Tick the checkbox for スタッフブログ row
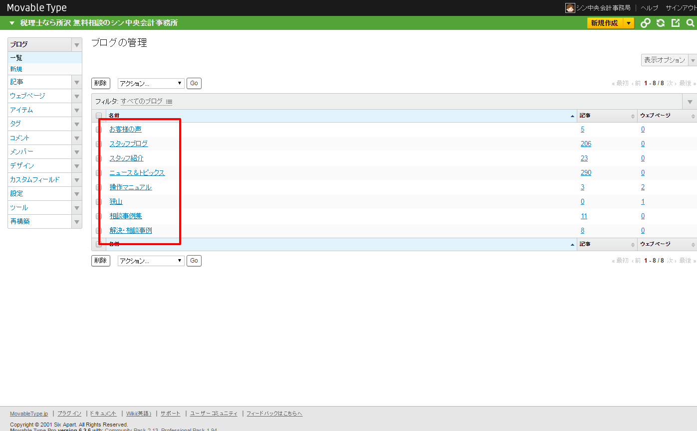Image resolution: width=697 pixels, height=431 pixels. (x=99, y=144)
